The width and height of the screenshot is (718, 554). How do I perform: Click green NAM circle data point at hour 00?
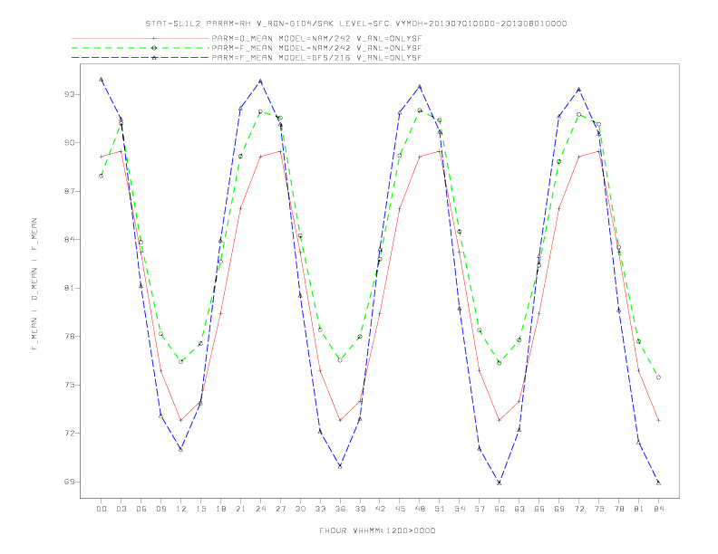102,176
